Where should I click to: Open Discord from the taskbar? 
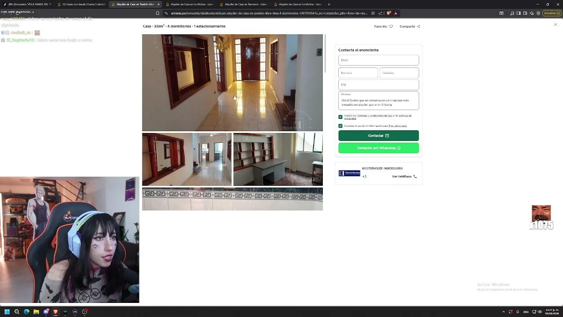(x=46, y=312)
